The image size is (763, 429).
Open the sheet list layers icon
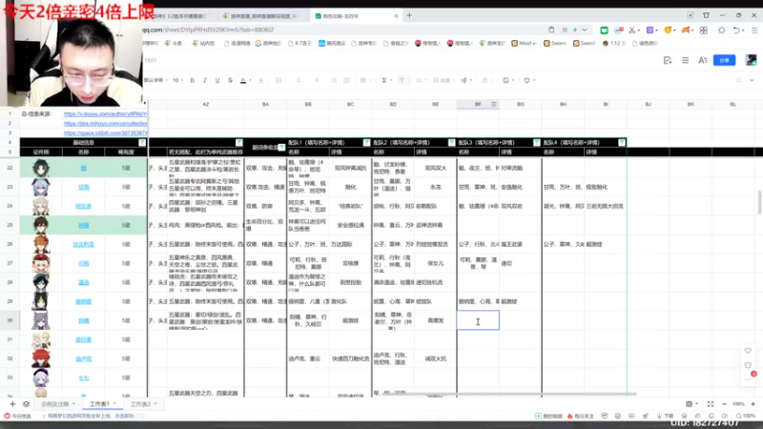click(x=27, y=403)
